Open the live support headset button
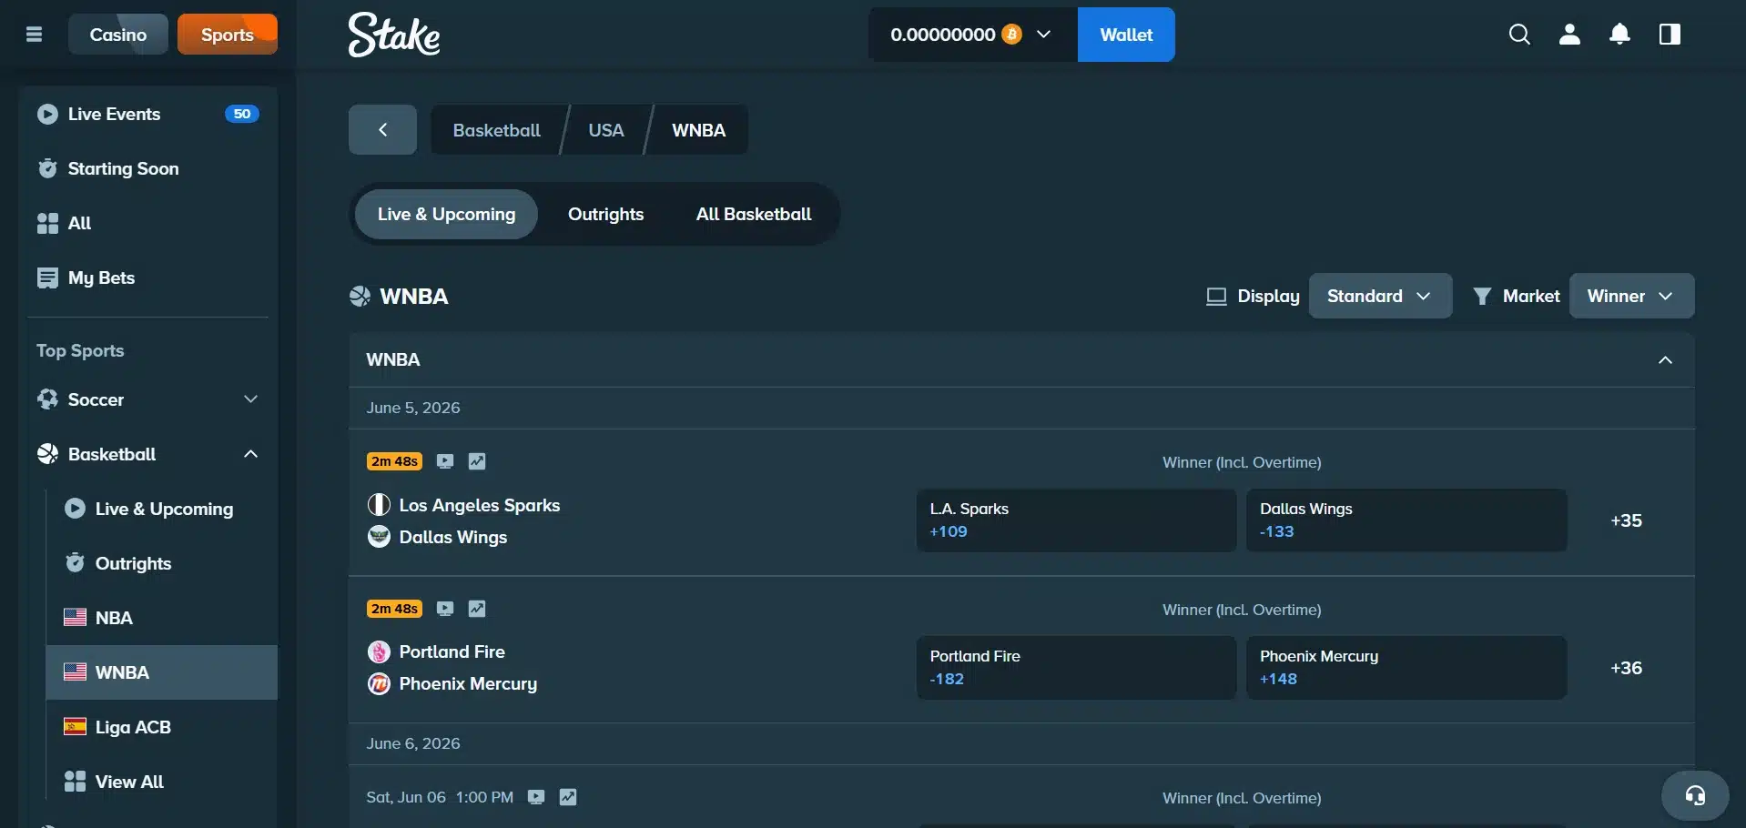1746x828 pixels. pyautogui.click(x=1695, y=796)
